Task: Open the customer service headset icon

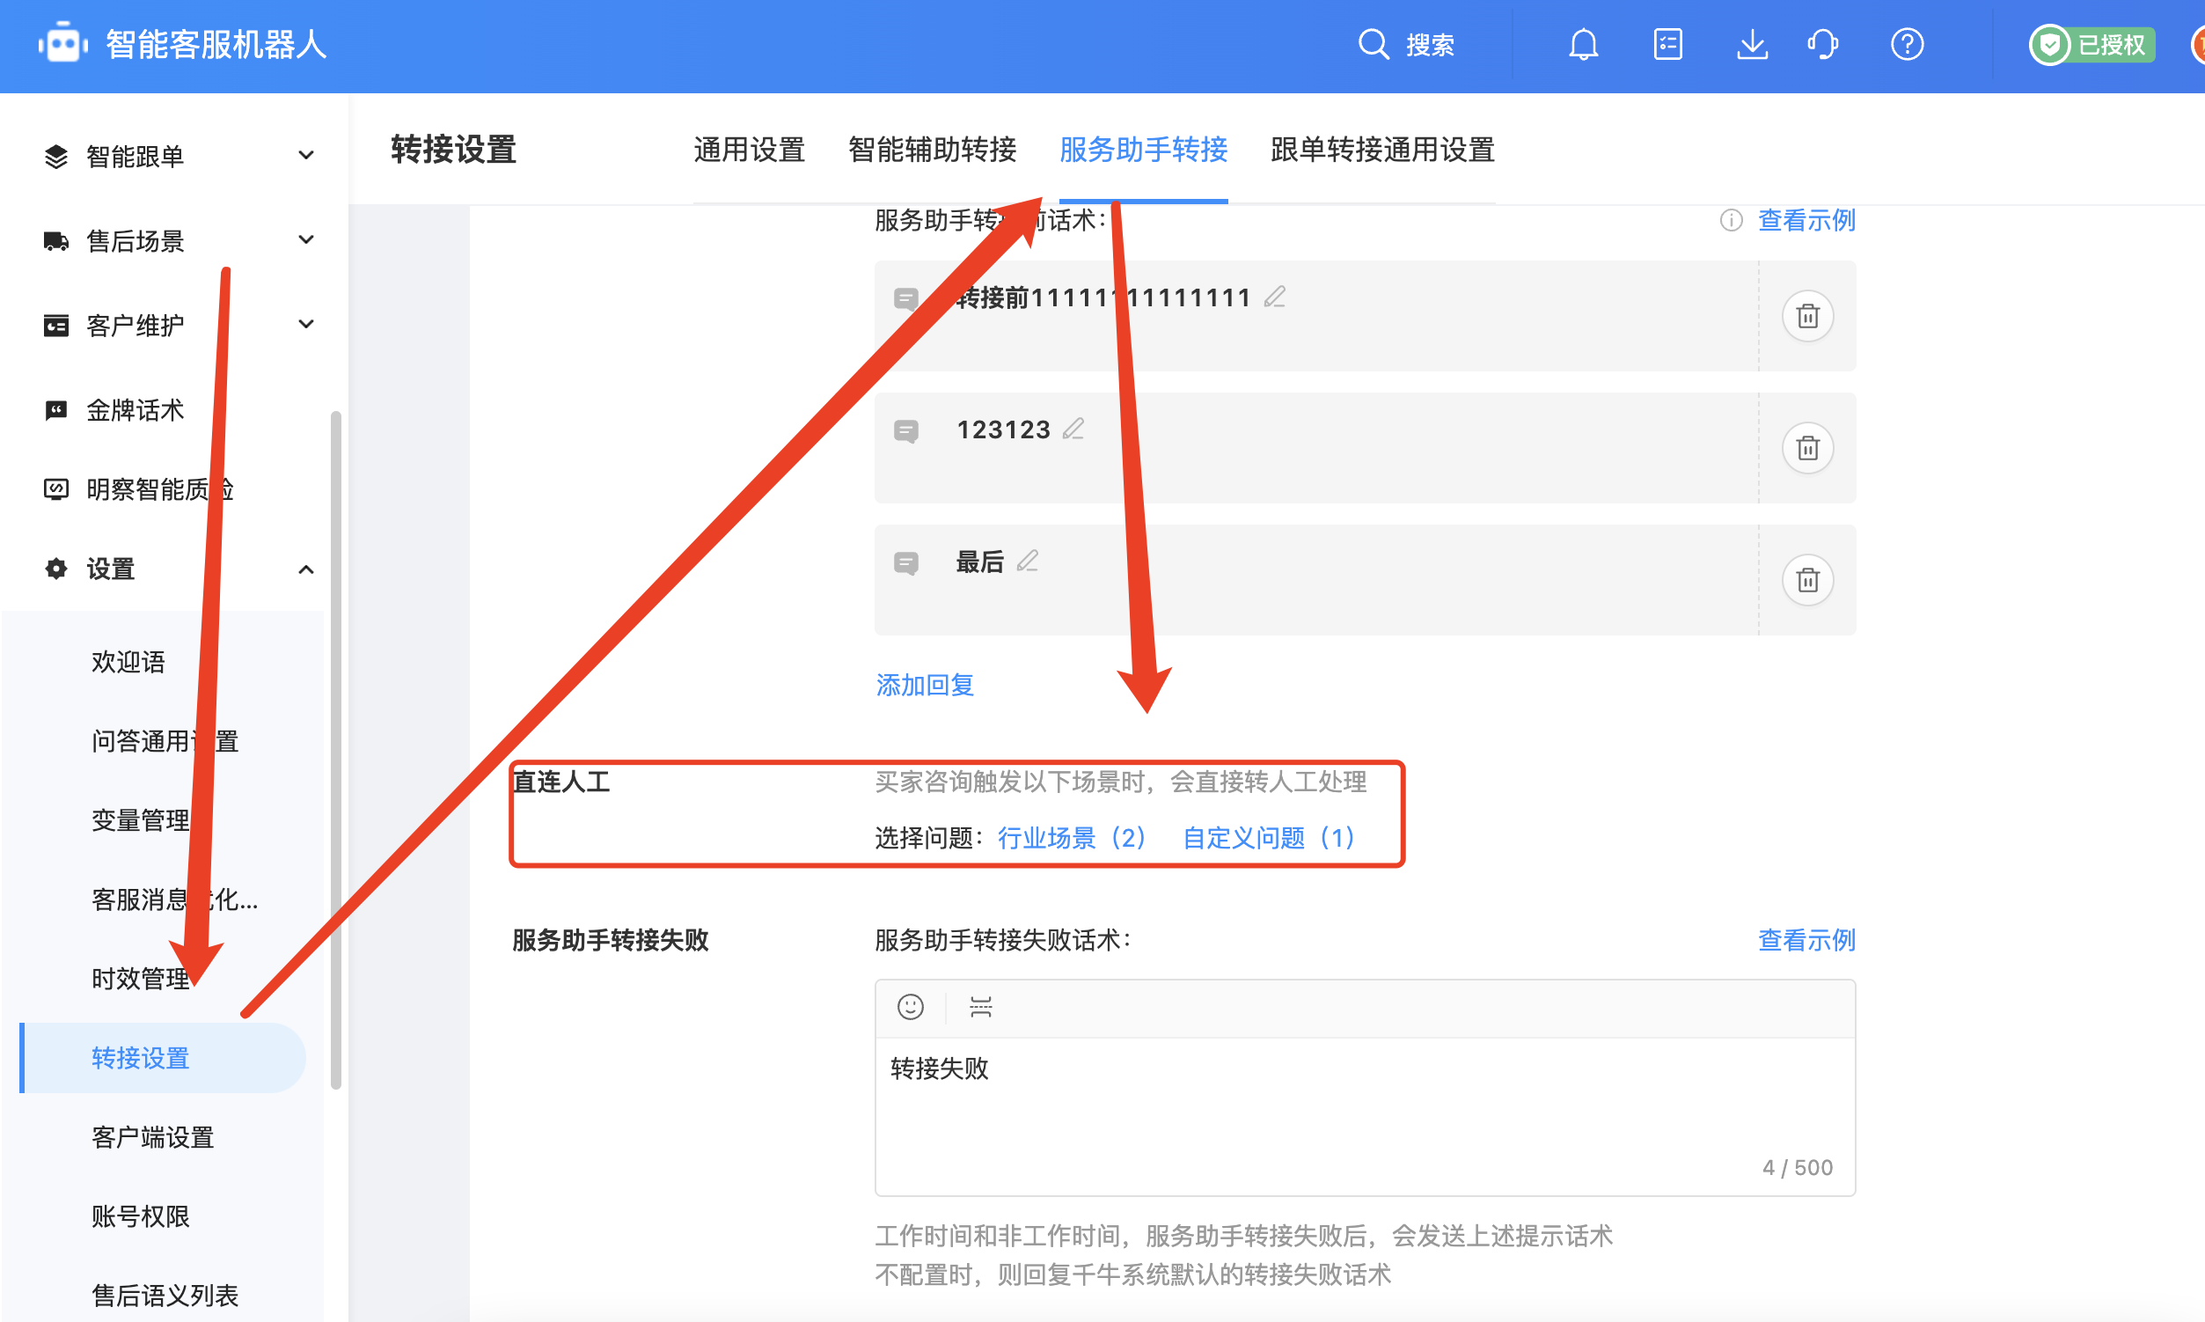Action: pyautogui.click(x=1823, y=44)
